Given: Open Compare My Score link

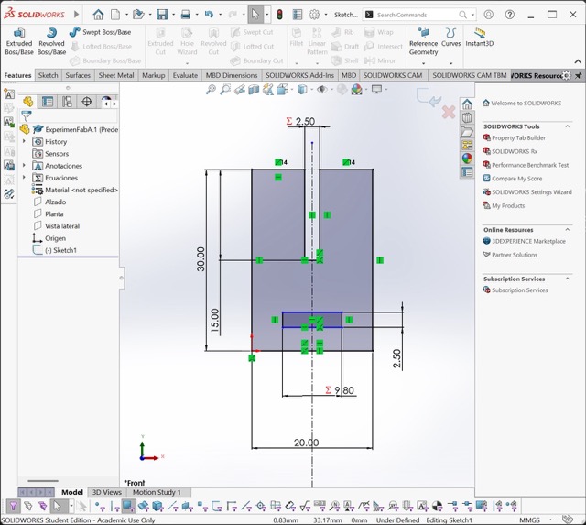Looking at the screenshot, I should [516, 179].
